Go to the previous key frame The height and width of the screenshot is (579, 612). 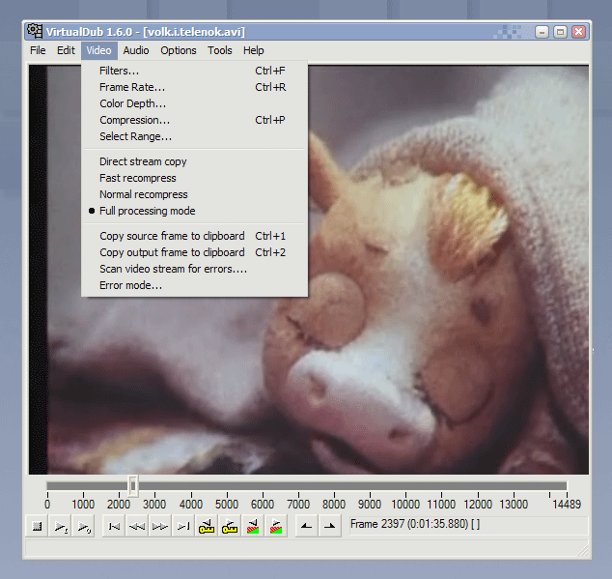[x=207, y=526]
